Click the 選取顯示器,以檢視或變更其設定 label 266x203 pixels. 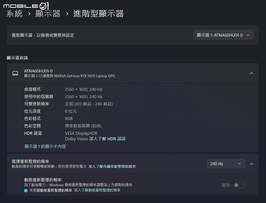(43, 35)
